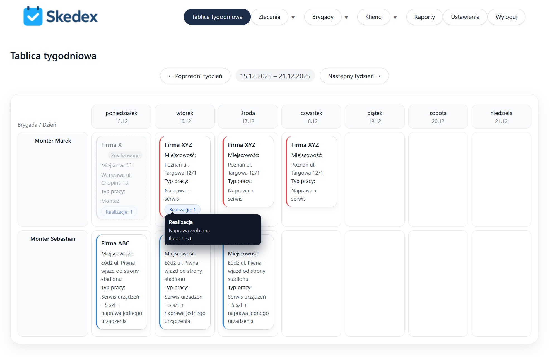The height and width of the screenshot is (357, 550).
Task: Click the Skedex calendar logo icon
Action: coord(33,16)
